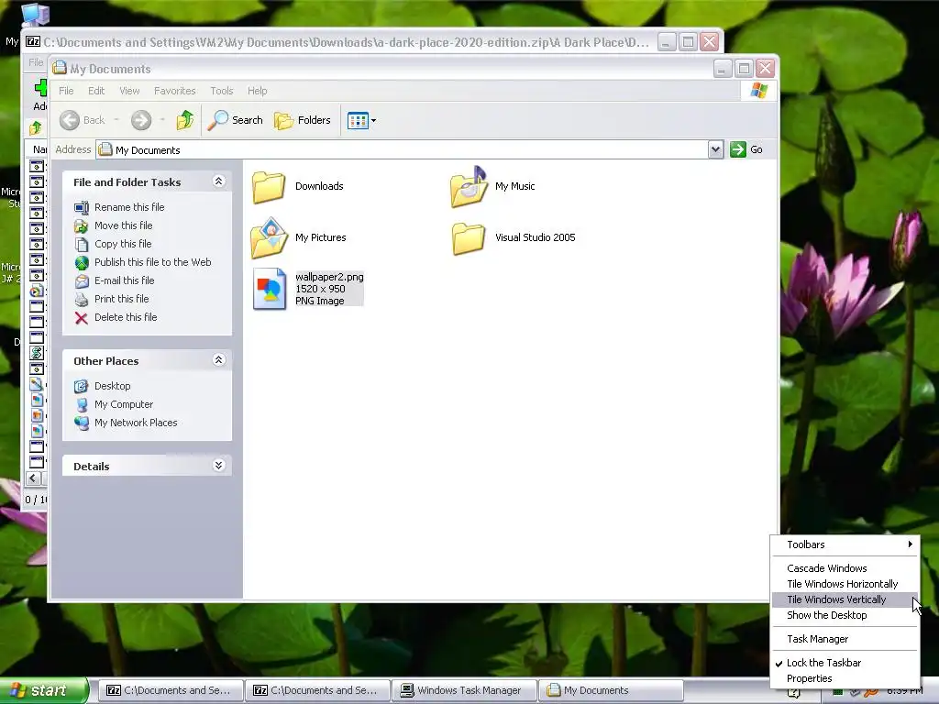Open taskbar Properties entry
The image size is (939, 704).
click(845, 678)
